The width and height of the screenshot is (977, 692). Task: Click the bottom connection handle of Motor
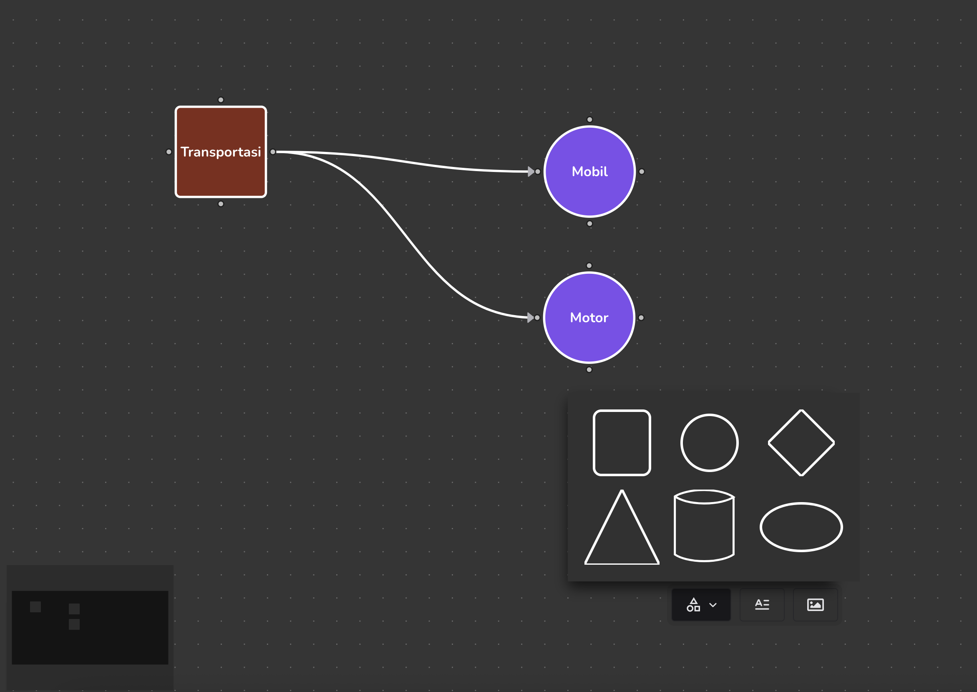point(589,370)
